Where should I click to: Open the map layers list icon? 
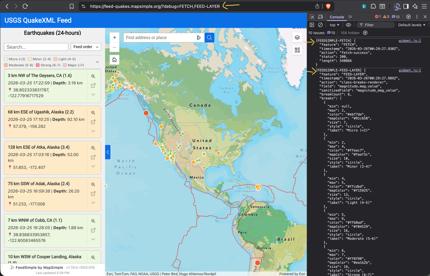[297, 37]
